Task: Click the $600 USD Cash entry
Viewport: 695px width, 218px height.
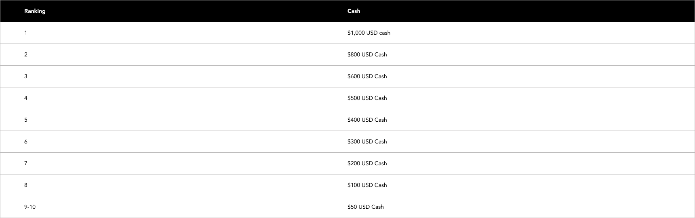Action: [367, 76]
